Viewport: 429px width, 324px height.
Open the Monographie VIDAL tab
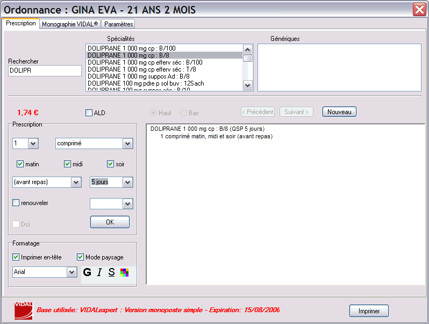pos(70,24)
